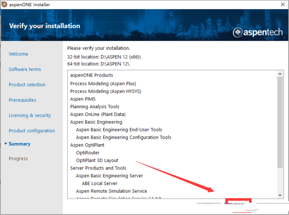Click the product list scroll-up arrow
This screenshot has height=215, width=289.
(280, 74)
